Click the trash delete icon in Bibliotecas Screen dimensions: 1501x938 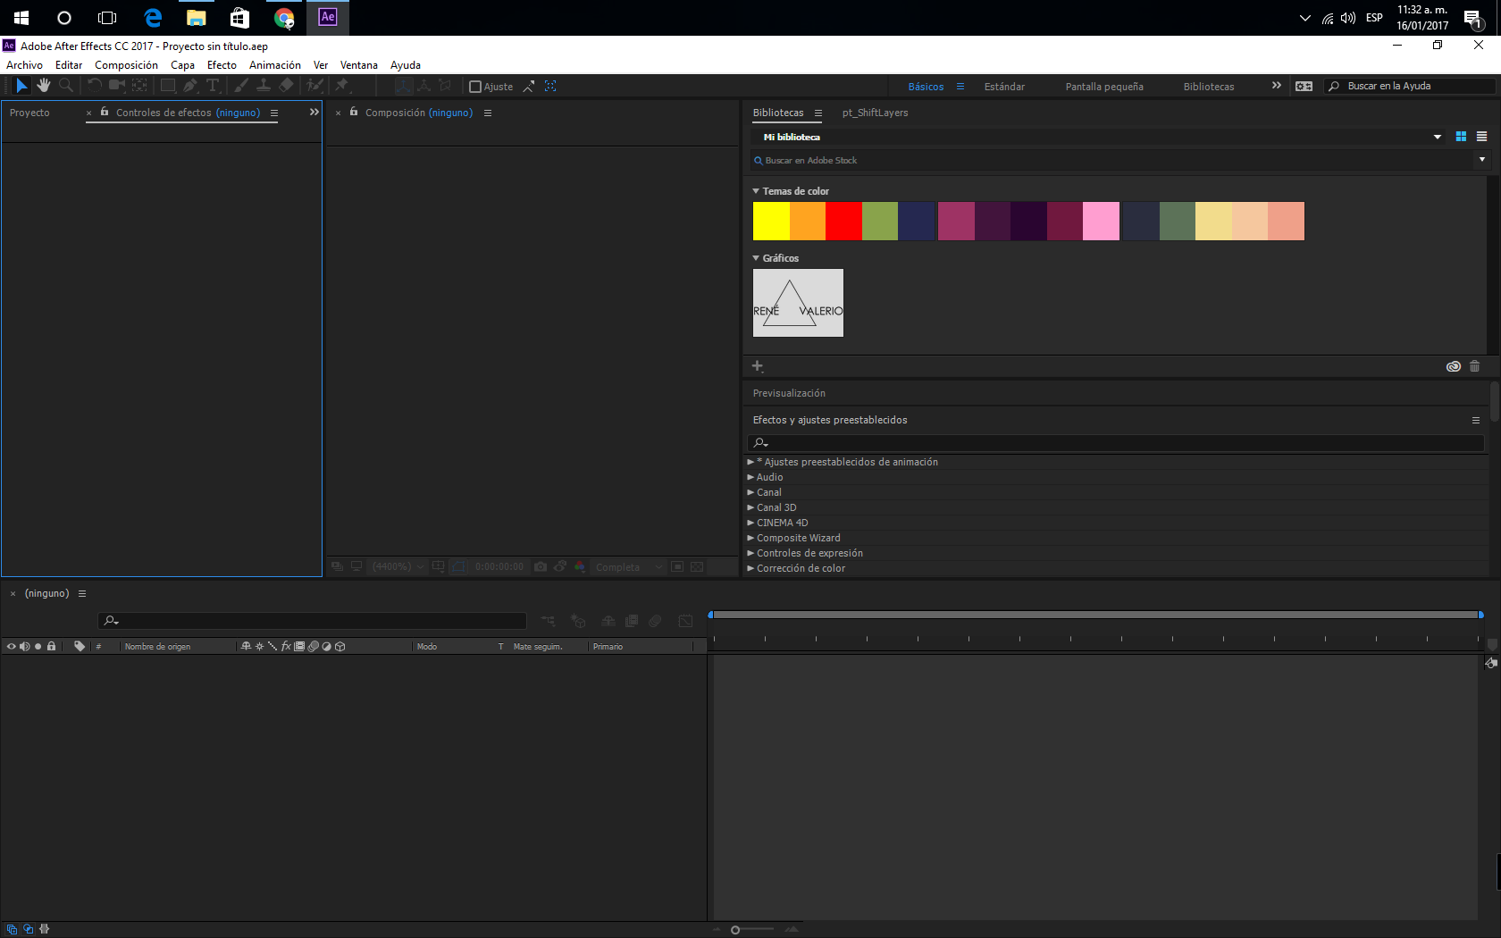pyautogui.click(x=1475, y=366)
